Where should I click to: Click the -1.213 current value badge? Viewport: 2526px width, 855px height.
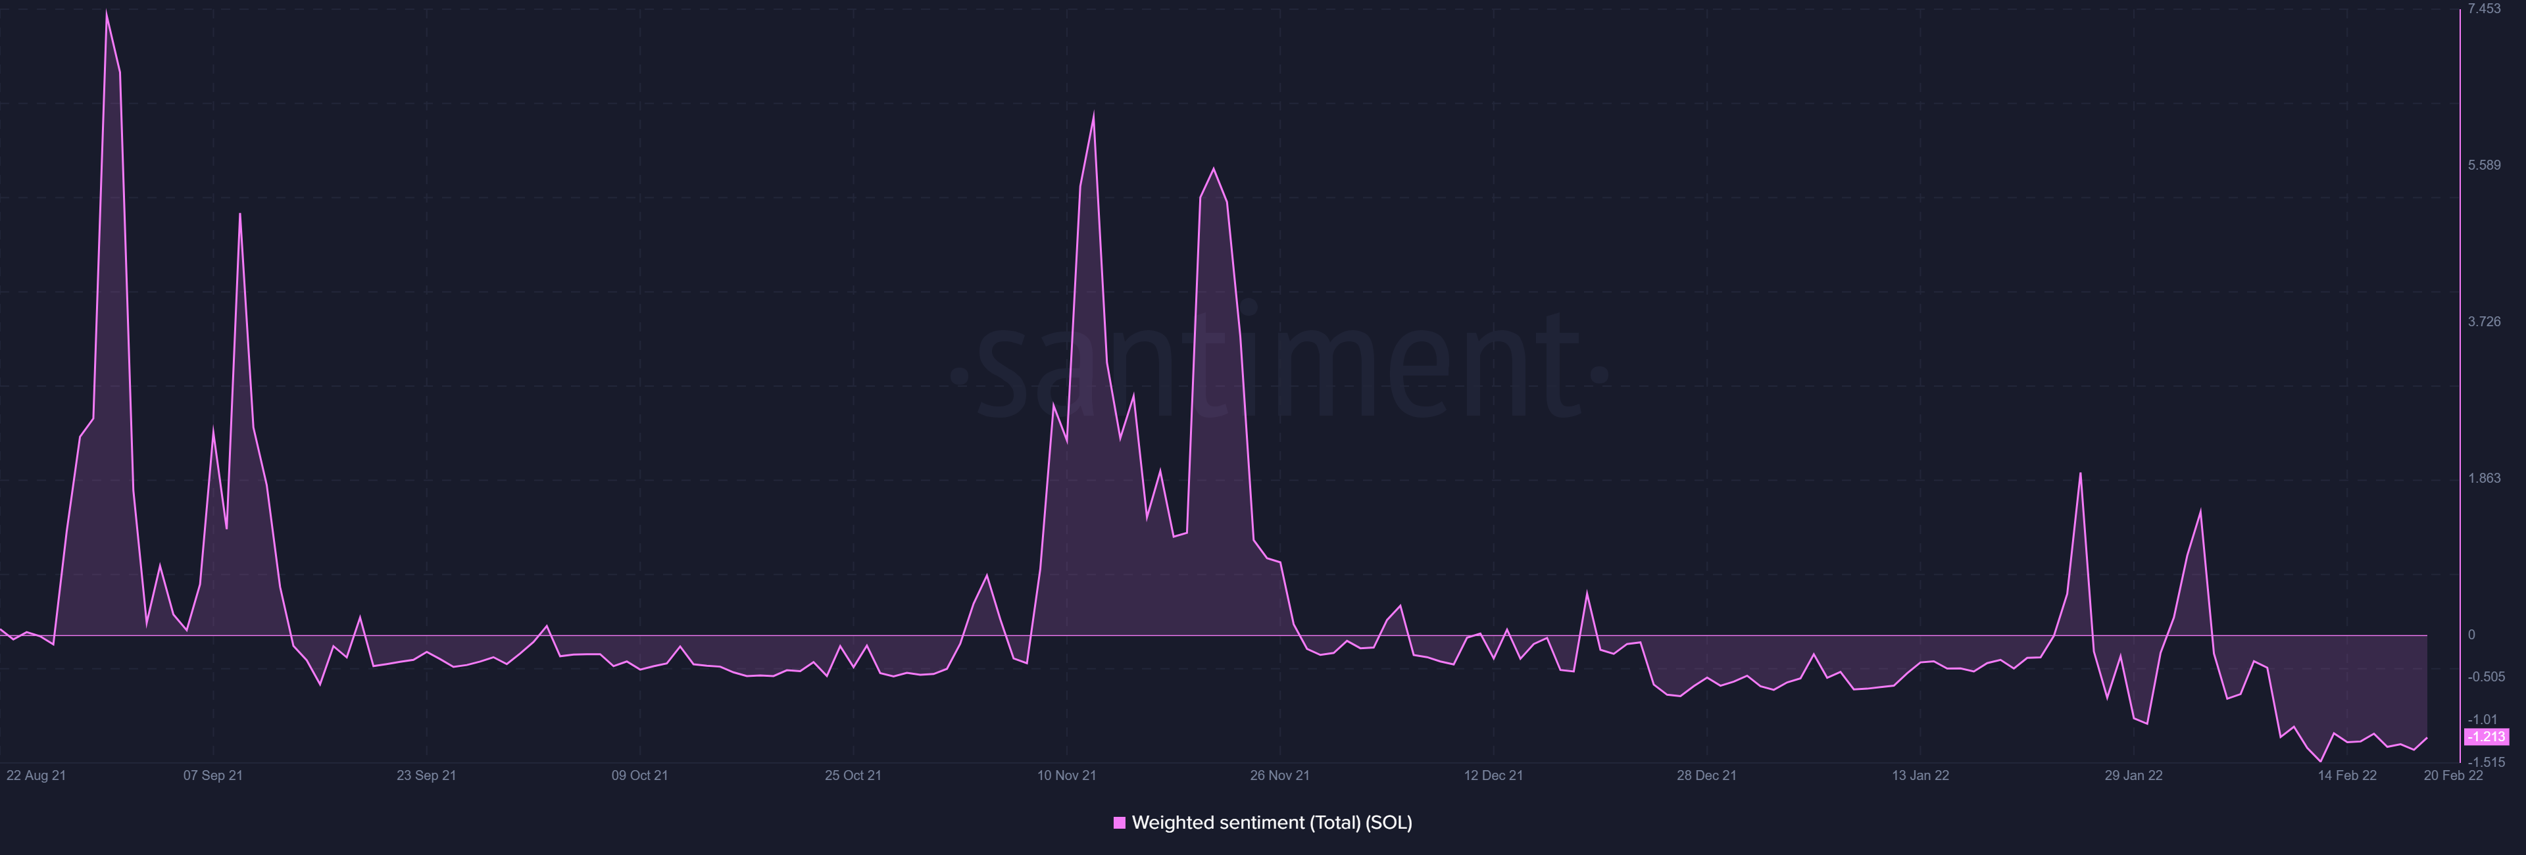click(x=2487, y=737)
